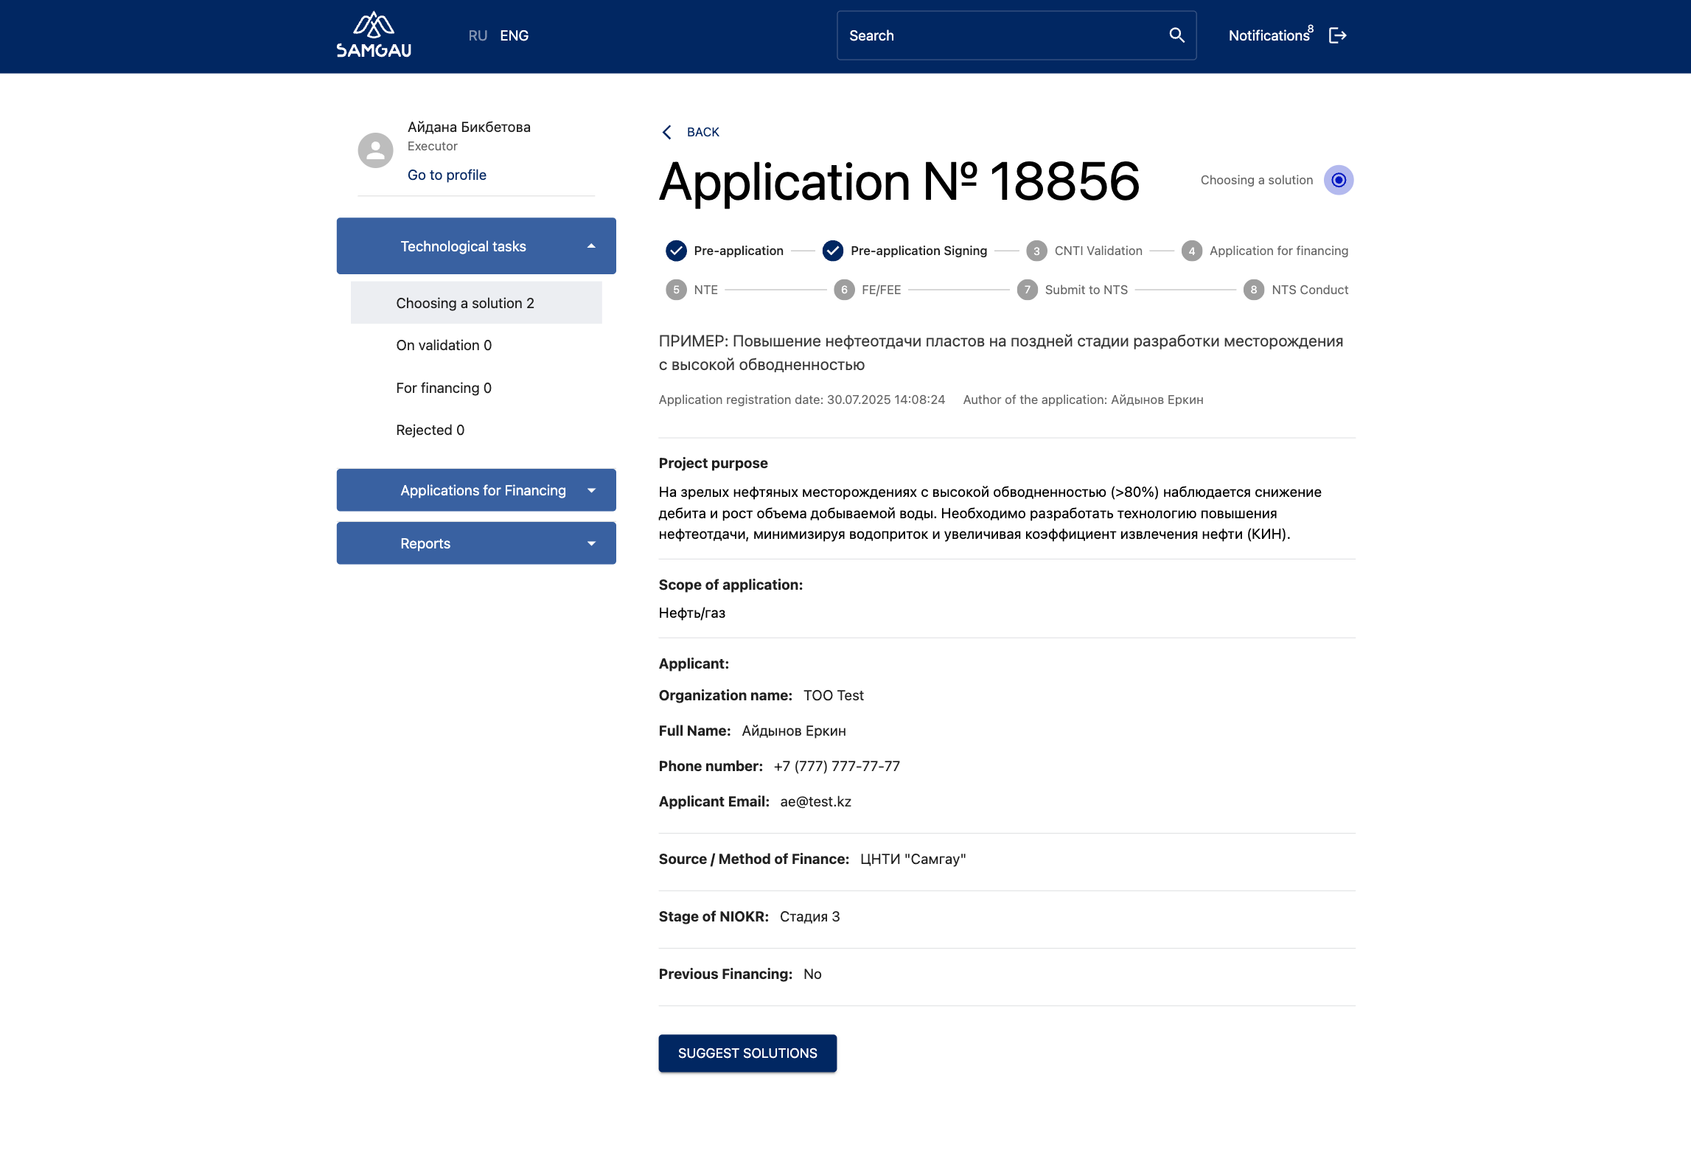Click the search magnifier icon
Screen dimensions: 1691x1150
1176,35
